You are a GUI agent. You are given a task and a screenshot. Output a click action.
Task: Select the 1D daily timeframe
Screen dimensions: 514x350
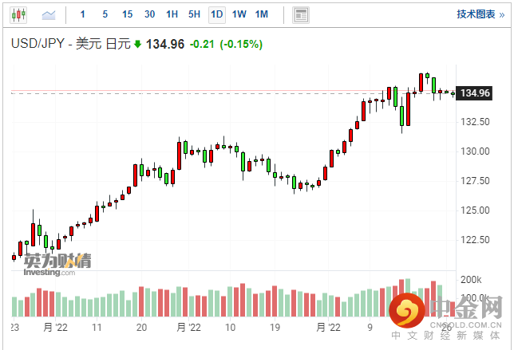click(x=216, y=14)
